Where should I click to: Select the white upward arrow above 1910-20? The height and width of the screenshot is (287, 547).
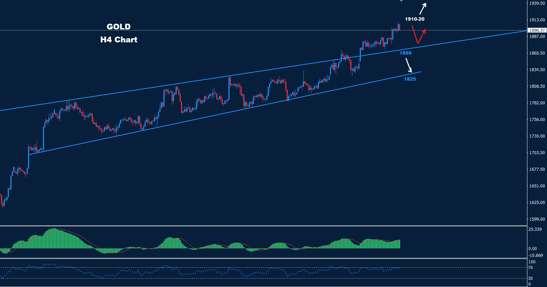click(x=423, y=9)
